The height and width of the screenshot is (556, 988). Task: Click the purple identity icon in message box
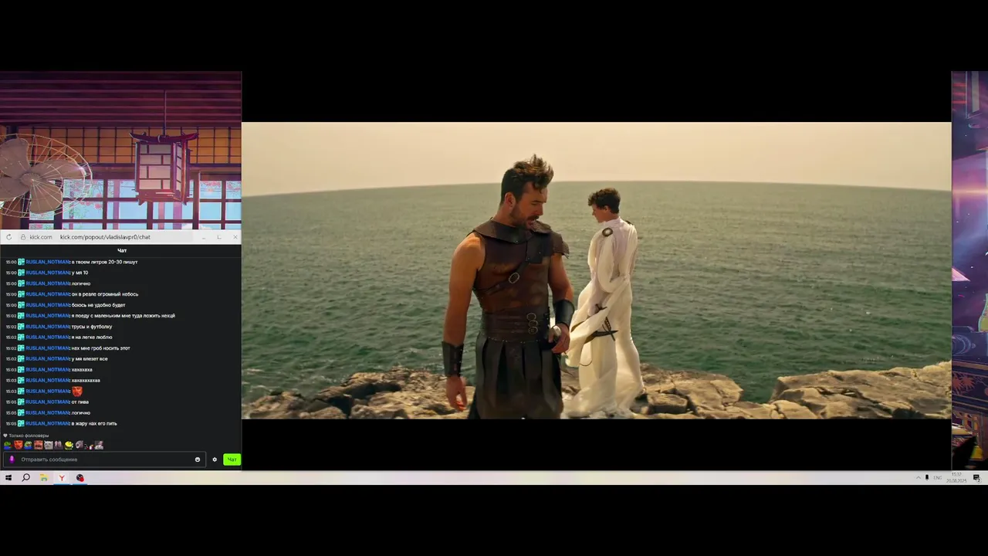pos(11,459)
